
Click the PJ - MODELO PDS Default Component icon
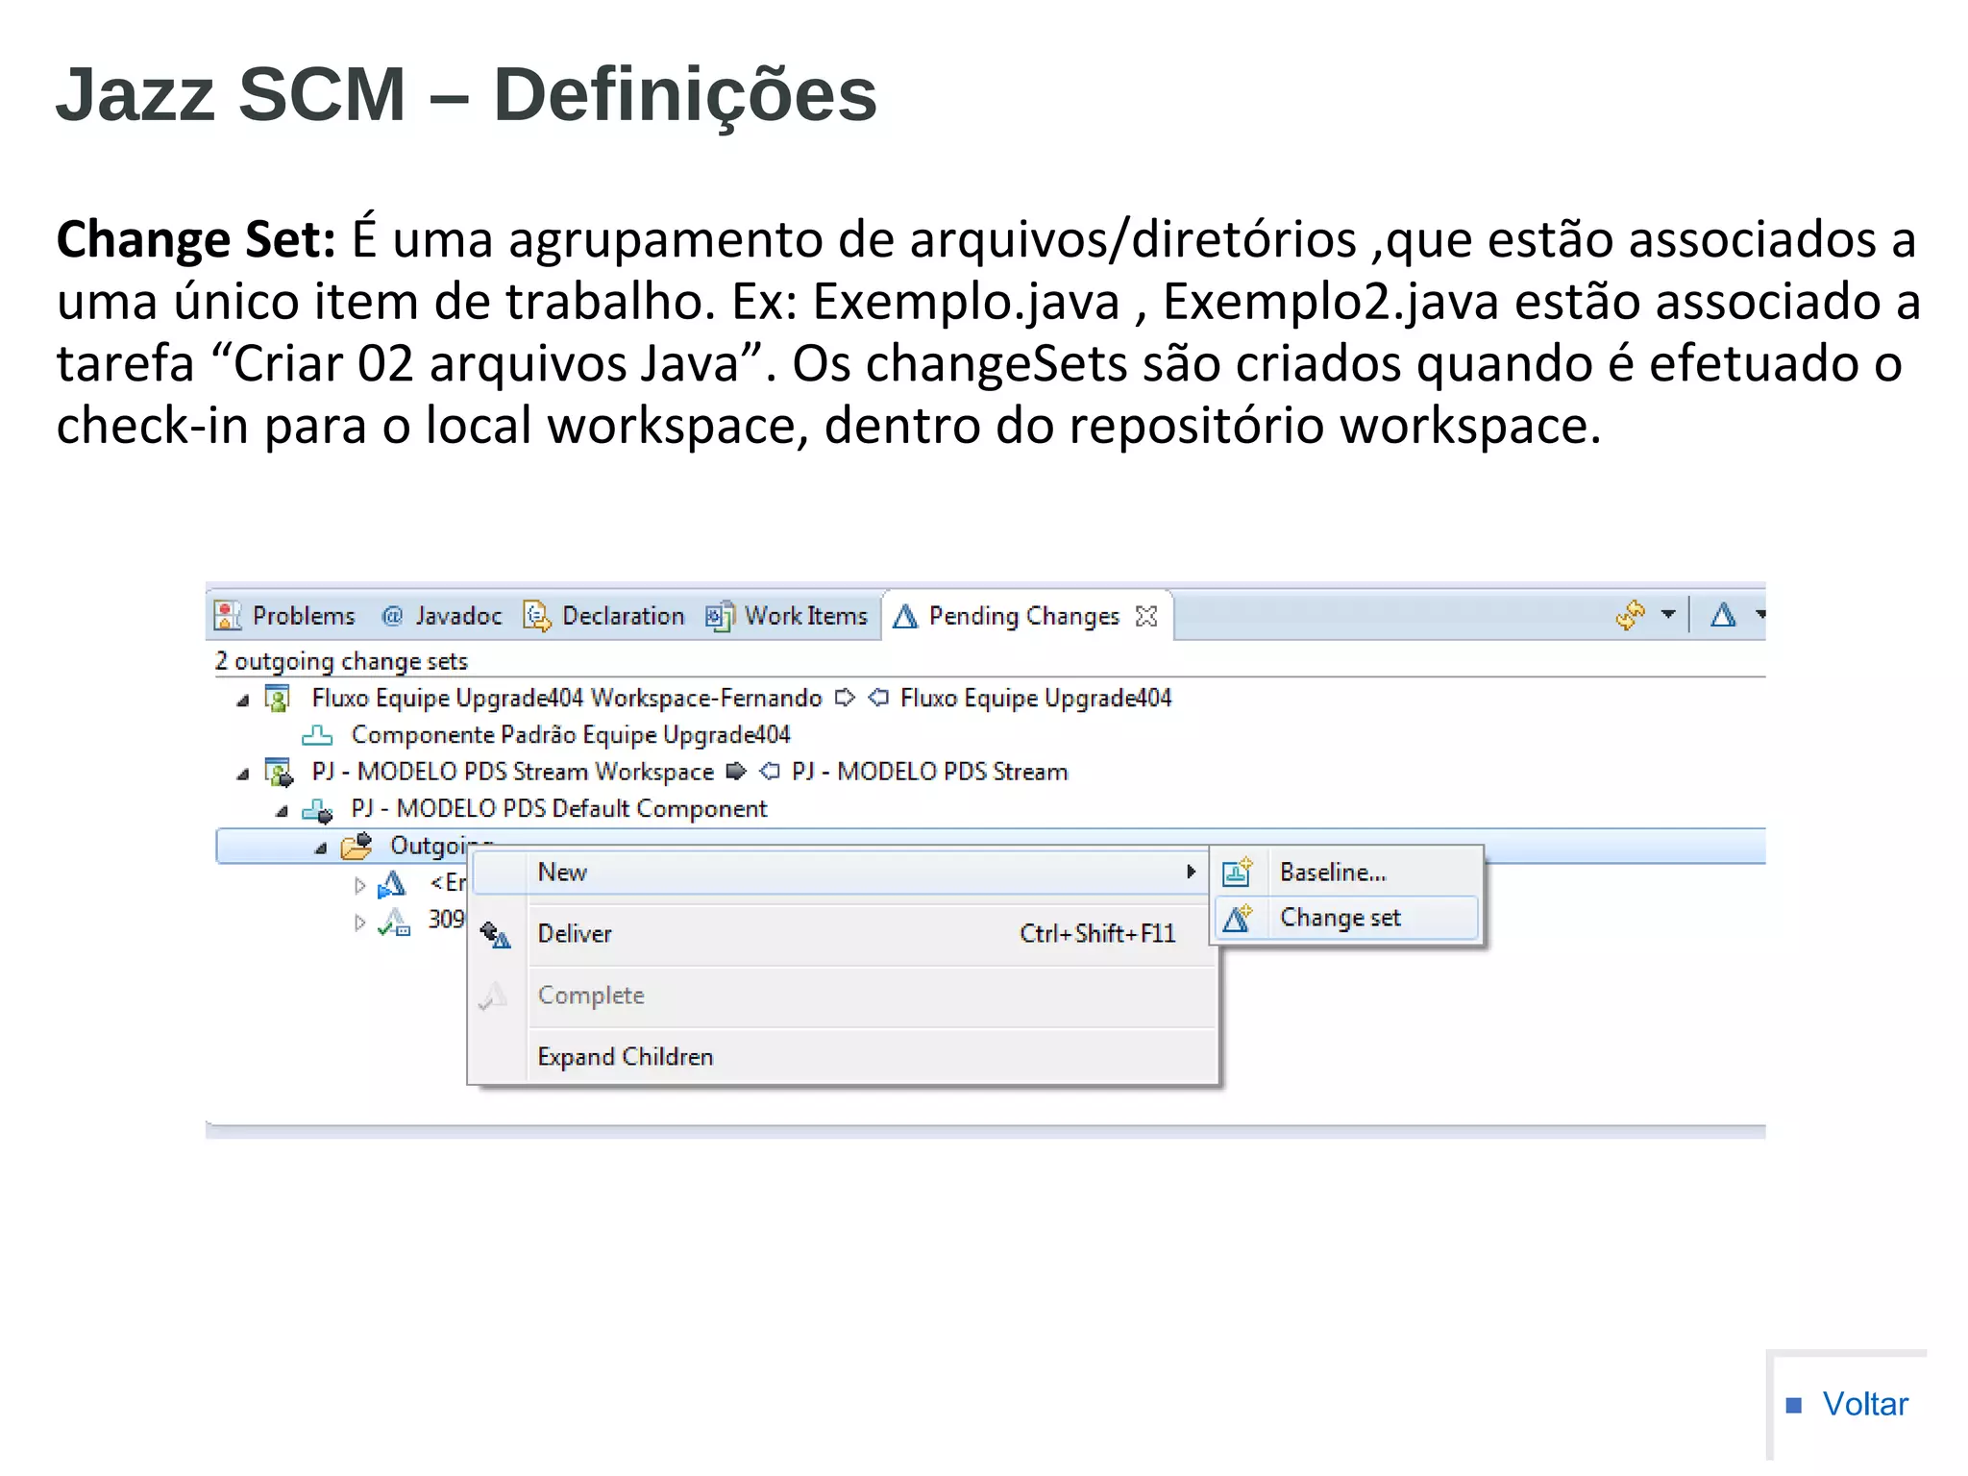(x=317, y=811)
